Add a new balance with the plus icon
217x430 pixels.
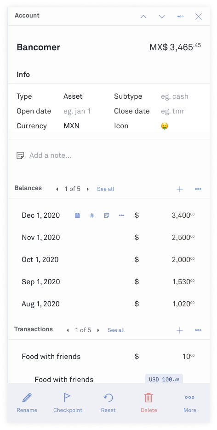click(180, 189)
